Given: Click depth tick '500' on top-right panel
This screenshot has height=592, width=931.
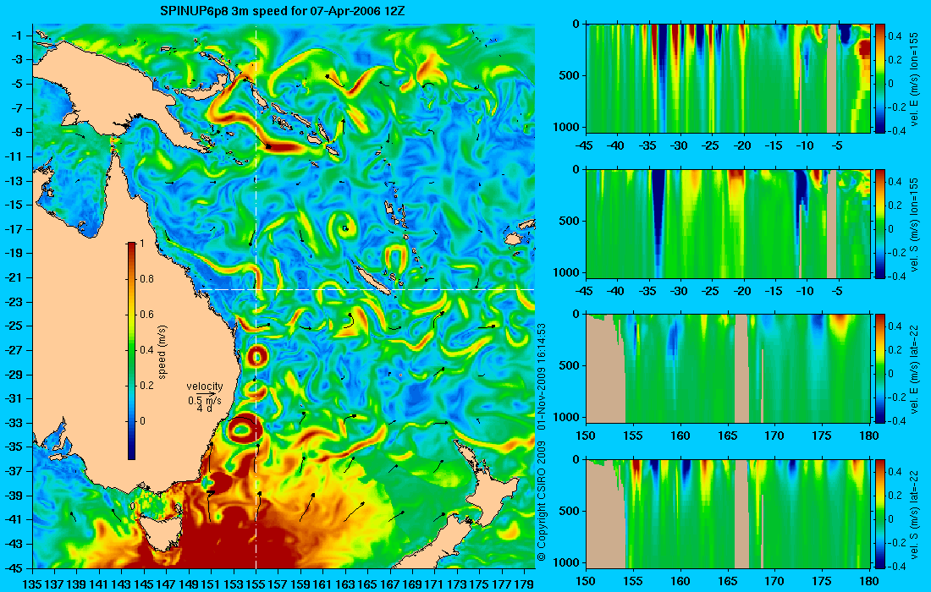Looking at the screenshot, I should pos(570,75).
